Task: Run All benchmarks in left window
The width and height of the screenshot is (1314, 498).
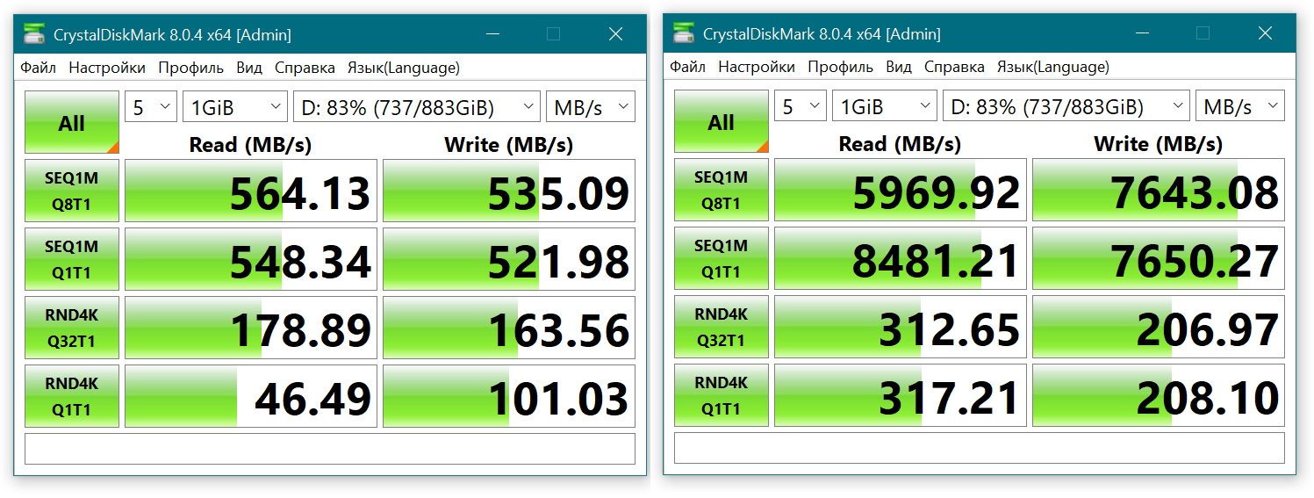Action: coord(72,122)
